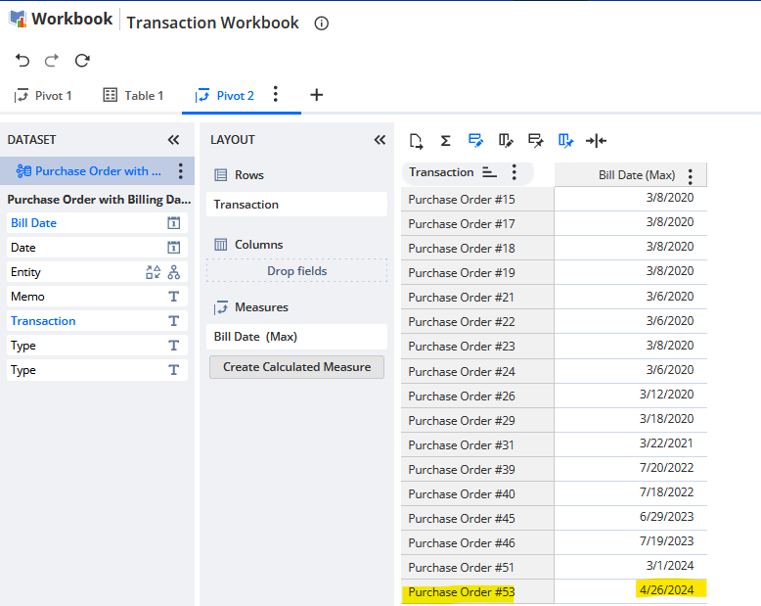The image size is (761, 606).
Task: Collapse the Dataset panel
Action: [173, 140]
